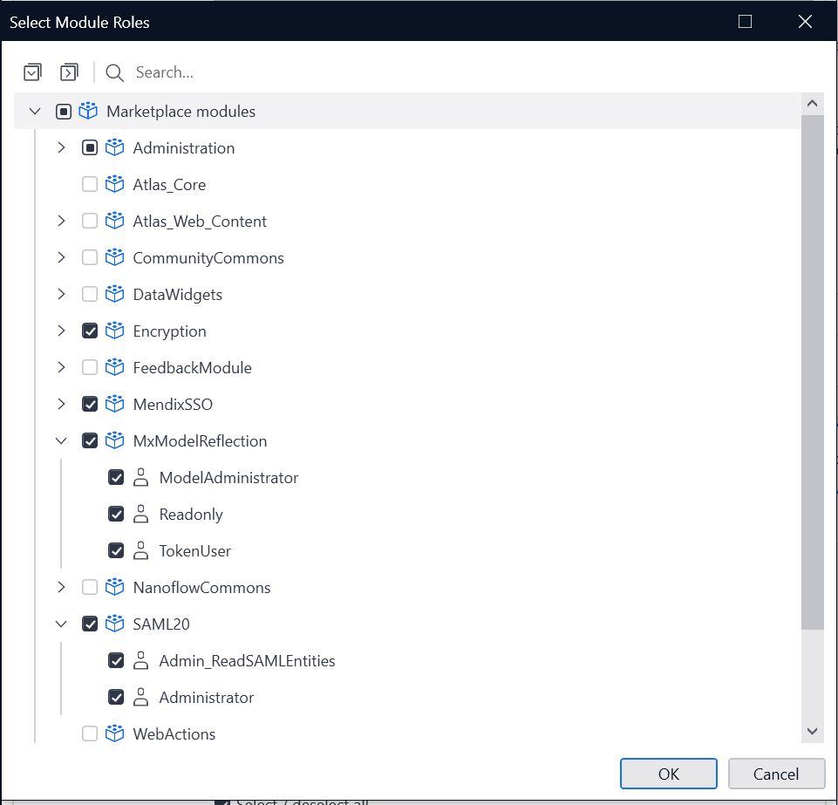Check the Atlas_Core checkbox
Image resolution: width=838 pixels, height=805 pixels.
click(88, 184)
